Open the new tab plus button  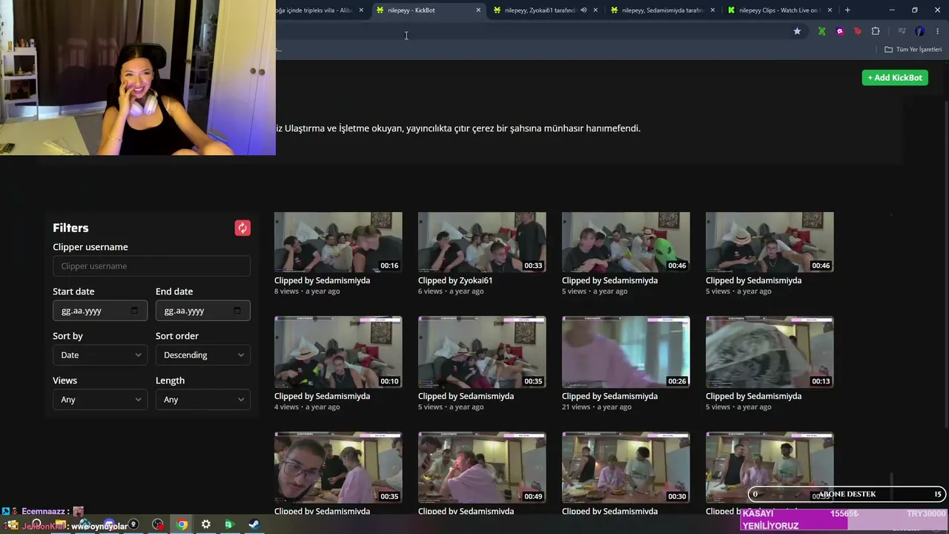point(847,10)
